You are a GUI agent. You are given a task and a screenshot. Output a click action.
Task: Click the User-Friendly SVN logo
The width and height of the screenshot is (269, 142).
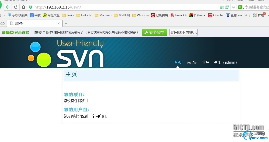(66, 53)
